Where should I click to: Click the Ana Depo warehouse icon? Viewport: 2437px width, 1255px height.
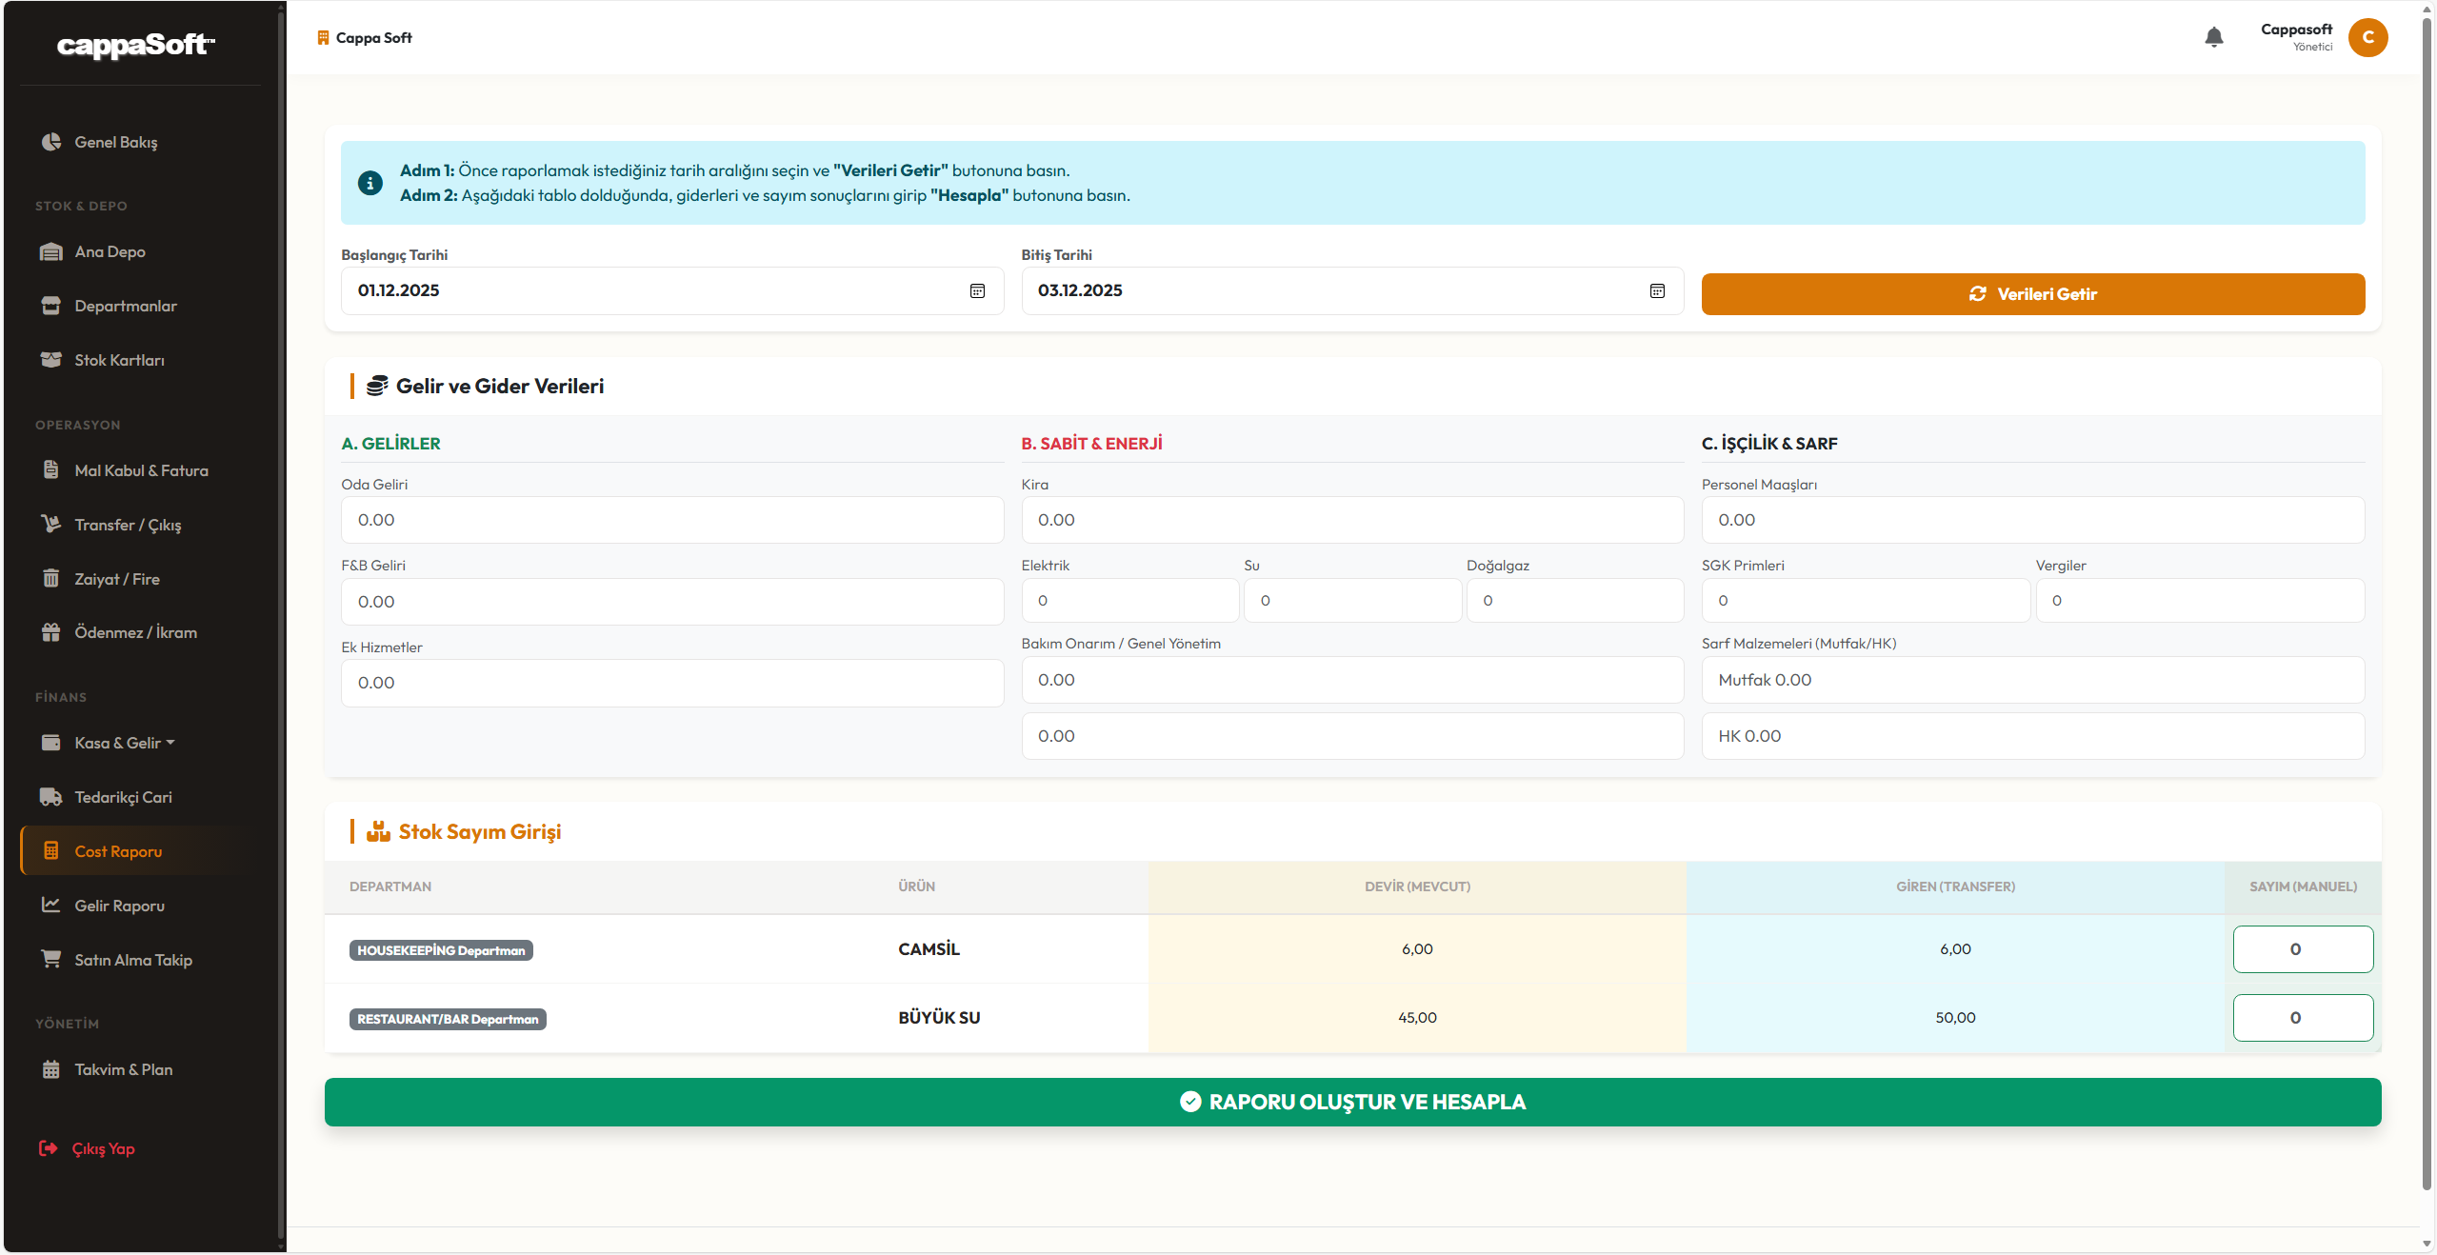[x=51, y=251]
